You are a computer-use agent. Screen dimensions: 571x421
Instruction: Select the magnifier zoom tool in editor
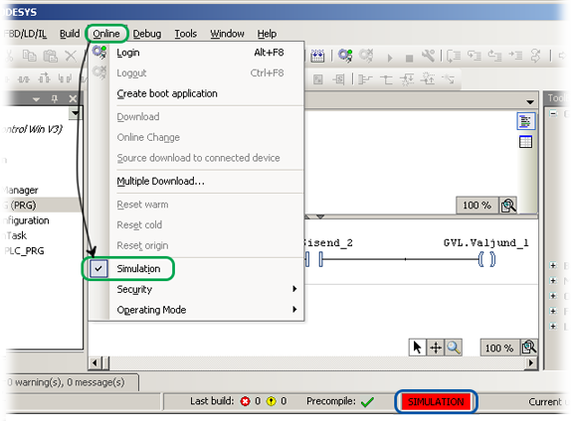coord(454,348)
